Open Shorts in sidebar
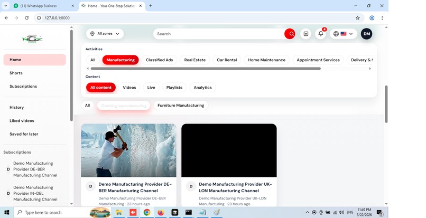This screenshot has width=426, height=218. [x=34, y=73]
